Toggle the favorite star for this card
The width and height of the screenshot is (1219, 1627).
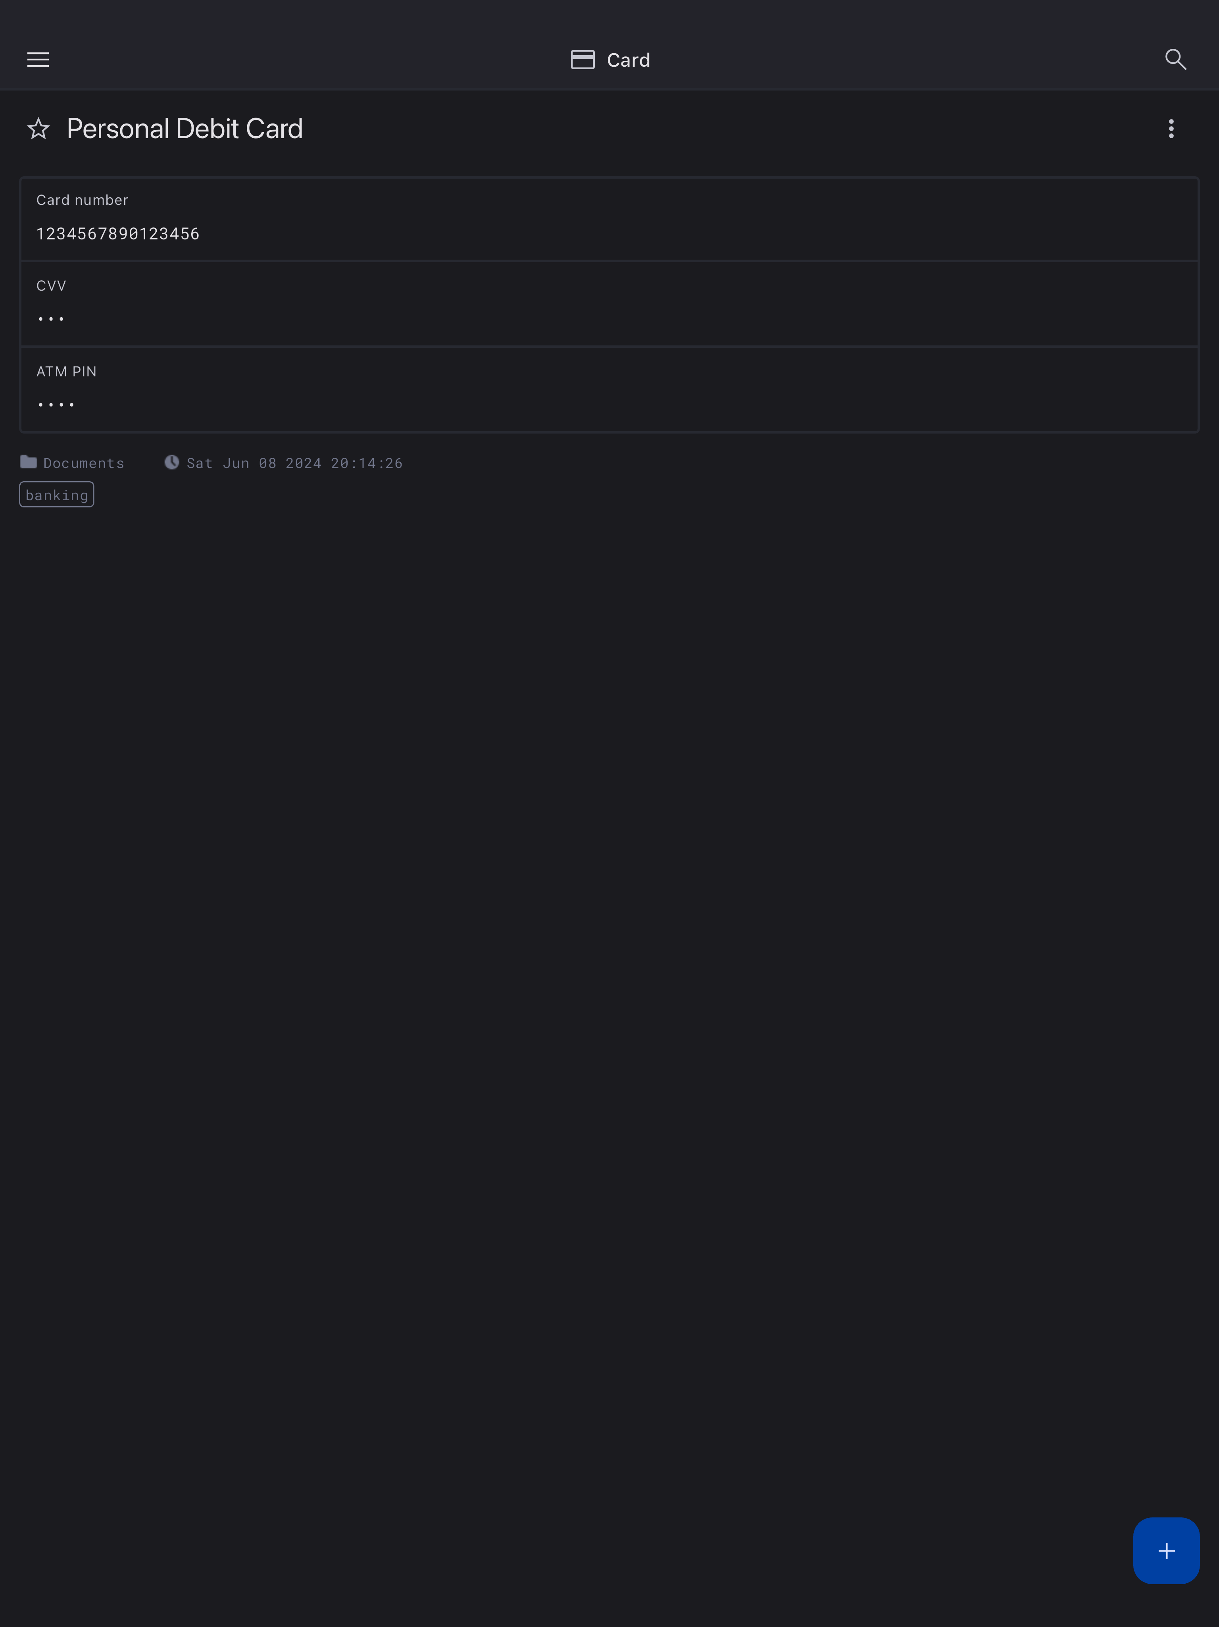pos(38,129)
